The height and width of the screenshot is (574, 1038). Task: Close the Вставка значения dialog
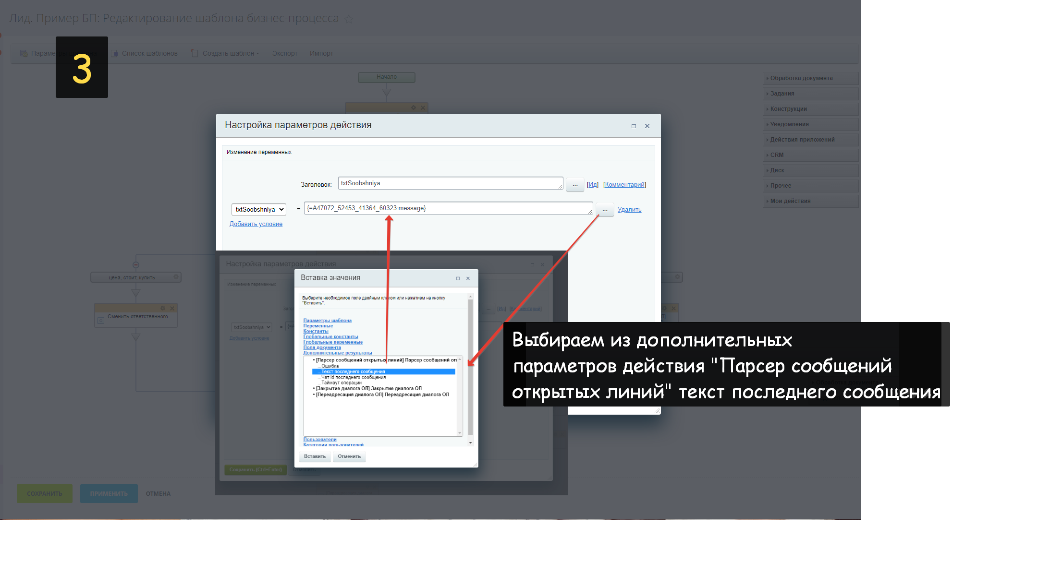click(468, 278)
